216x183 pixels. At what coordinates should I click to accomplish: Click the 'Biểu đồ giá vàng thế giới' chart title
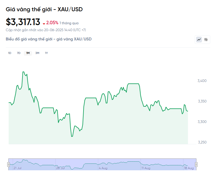[49, 39]
